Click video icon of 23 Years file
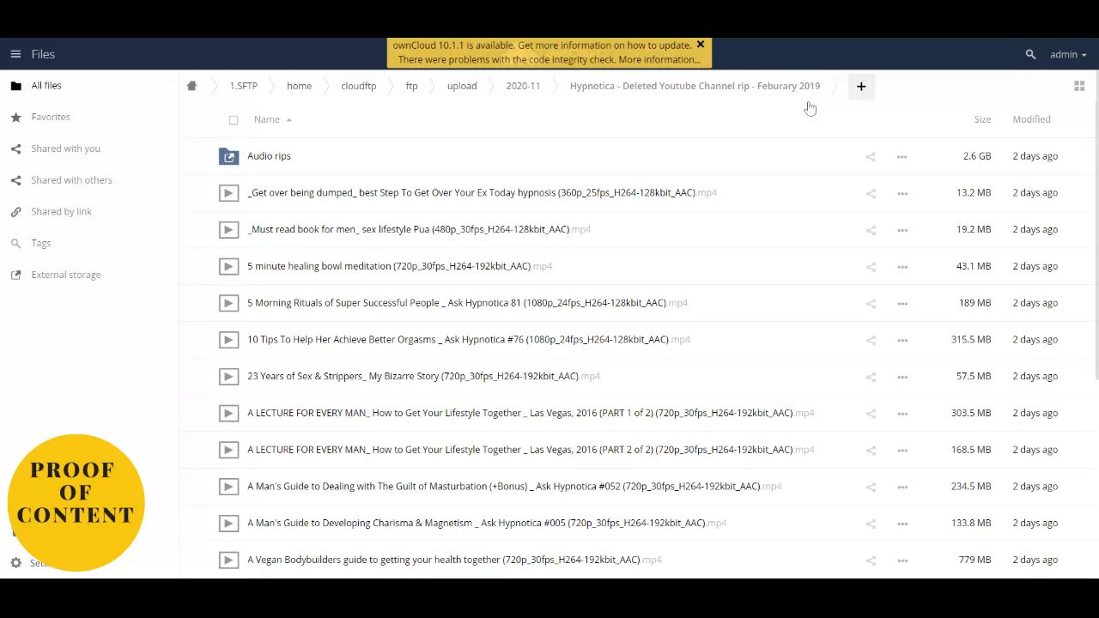This screenshot has width=1099, height=618. tap(228, 376)
